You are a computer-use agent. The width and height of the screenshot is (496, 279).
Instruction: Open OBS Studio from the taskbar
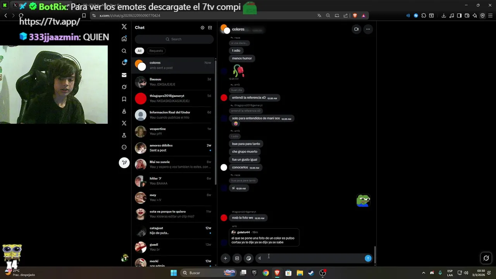point(322,273)
